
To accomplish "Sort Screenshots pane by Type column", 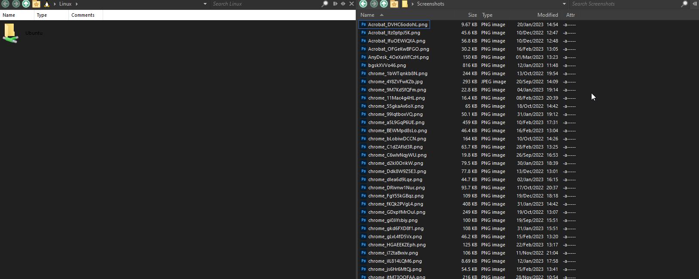I will coord(495,15).
